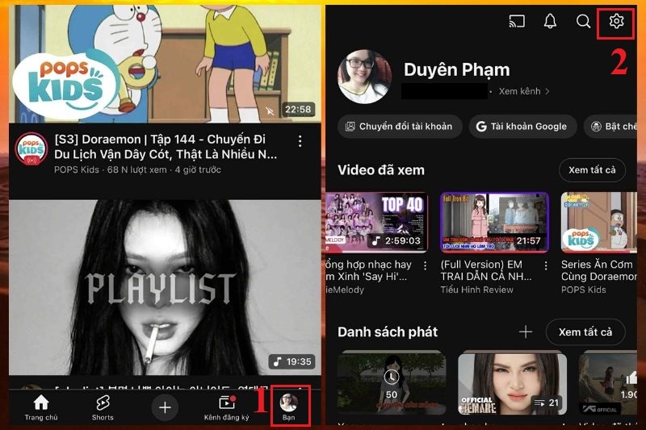Open Kênh đăng ký subscriptions tab
The height and width of the screenshot is (430, 646).
(227, 407)
